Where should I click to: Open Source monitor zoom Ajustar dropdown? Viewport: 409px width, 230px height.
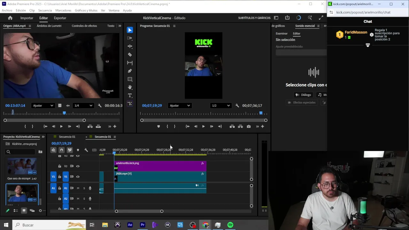coord(43,105)
